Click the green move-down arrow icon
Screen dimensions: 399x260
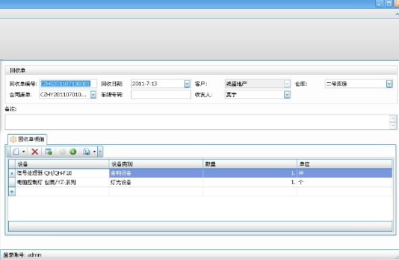coord(73,152)
